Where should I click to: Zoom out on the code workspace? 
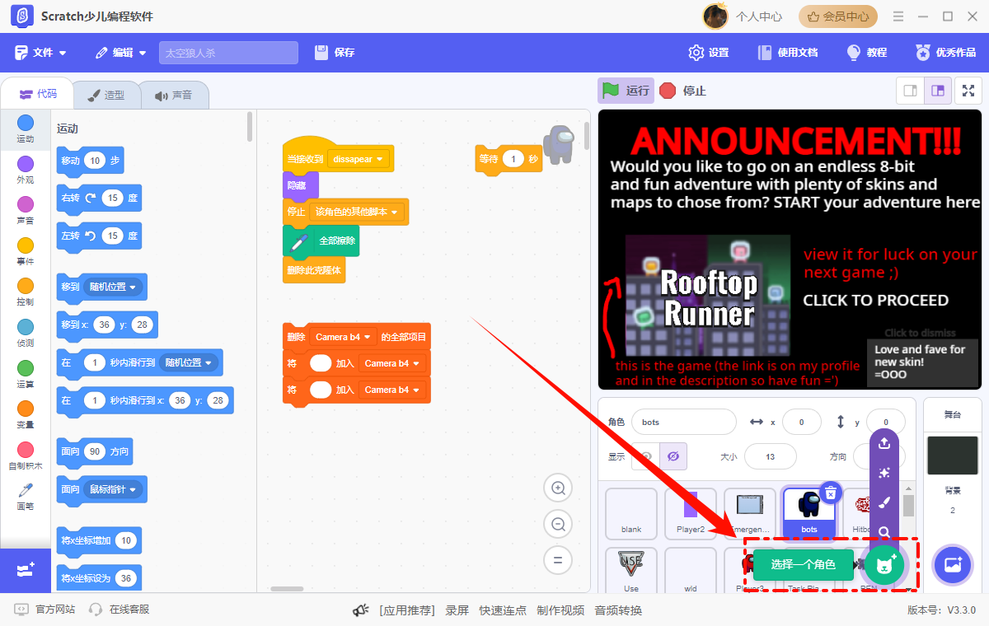(x=558, y=524)
